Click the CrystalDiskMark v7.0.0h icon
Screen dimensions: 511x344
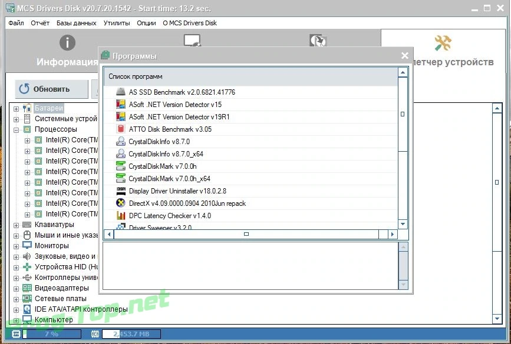121,166
